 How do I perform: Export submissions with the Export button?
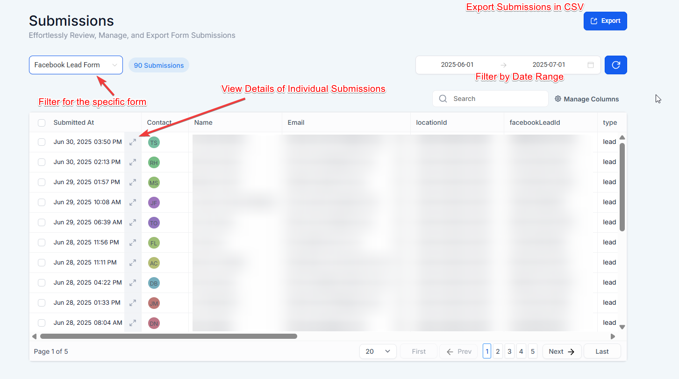pos(605,21)
